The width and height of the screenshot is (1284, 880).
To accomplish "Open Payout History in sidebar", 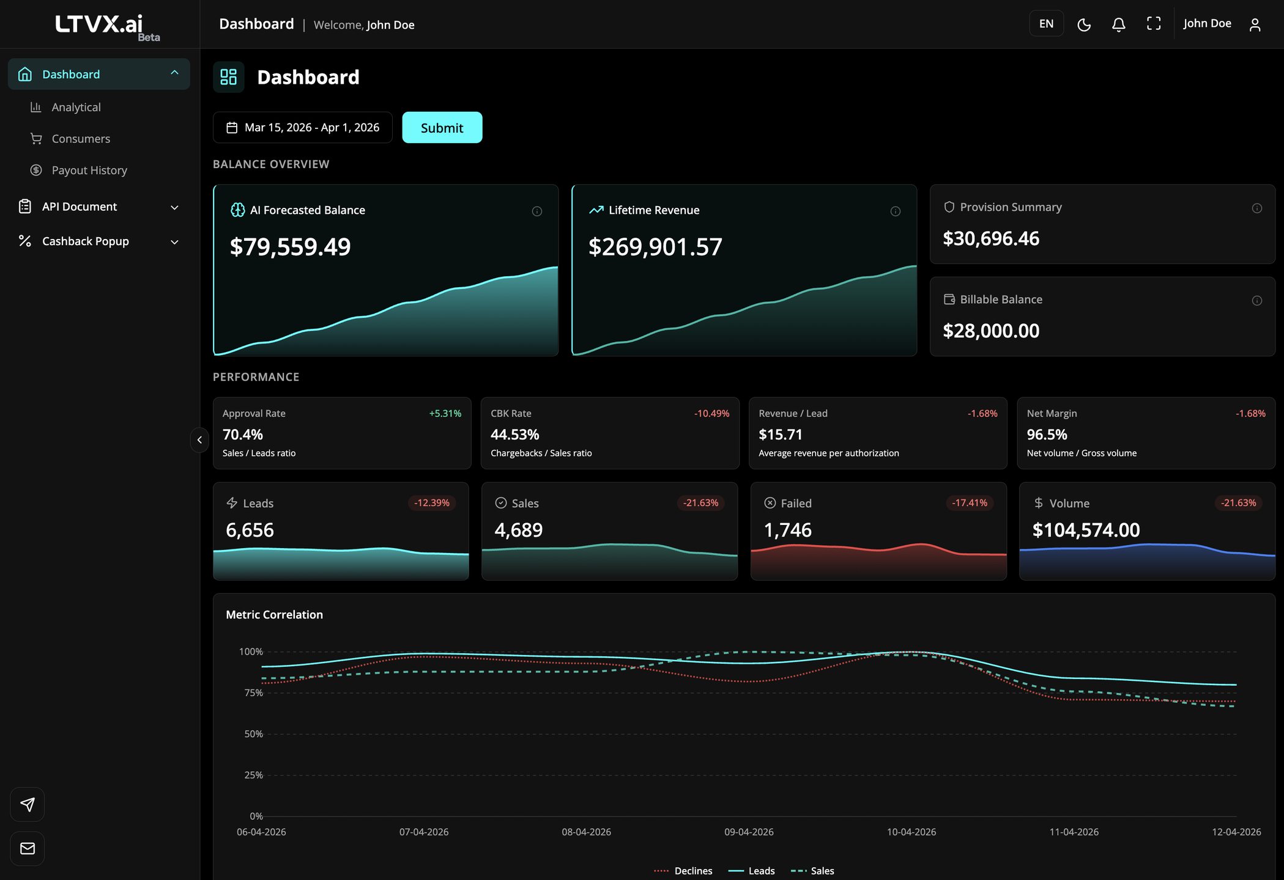I will (89, 170).
